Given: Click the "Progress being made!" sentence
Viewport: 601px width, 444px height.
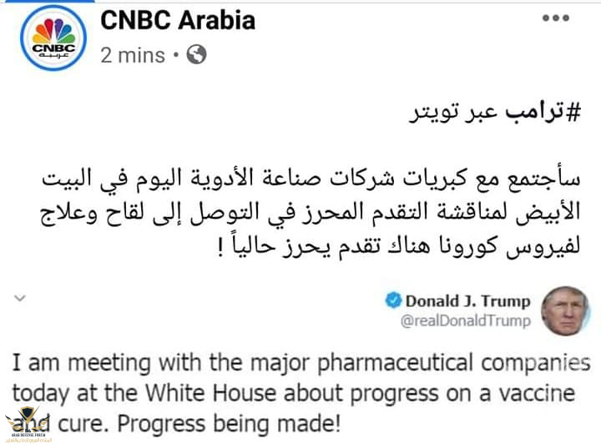Looking at the screenshot, I should (229, 424).
